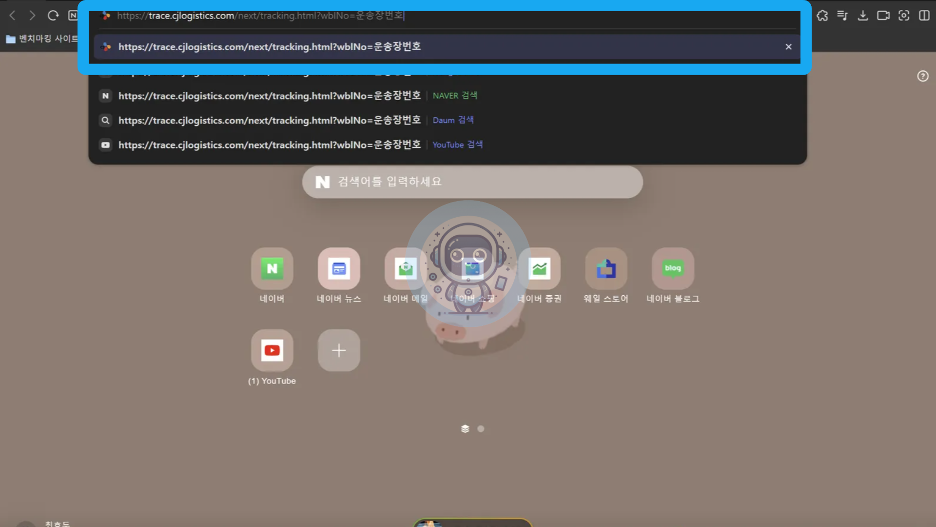Remove the highlighted URL suggestion via X

tap(788, 47)
